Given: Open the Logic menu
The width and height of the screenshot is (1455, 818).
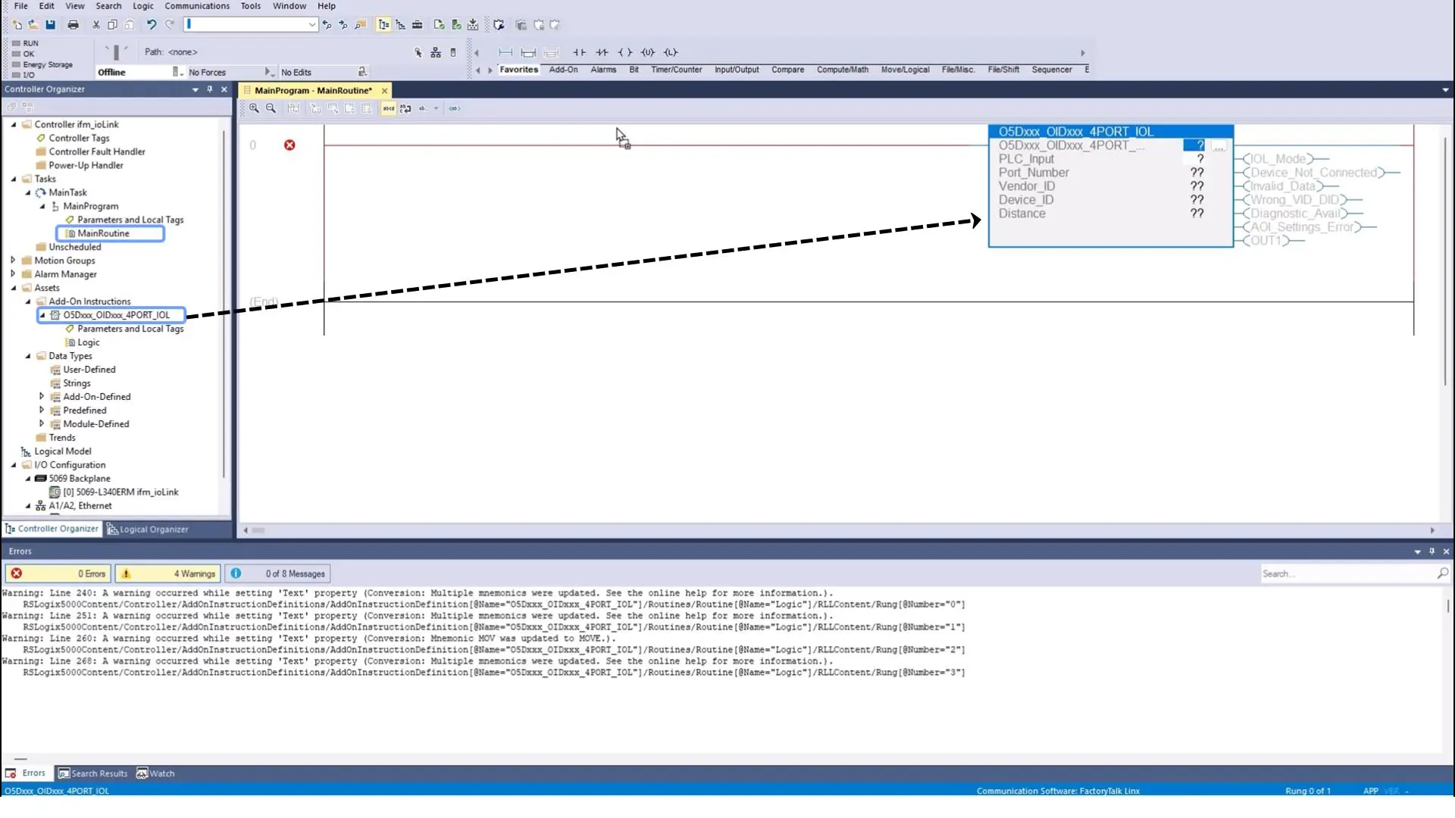Looking at the screenshot, I should (143, 6).
